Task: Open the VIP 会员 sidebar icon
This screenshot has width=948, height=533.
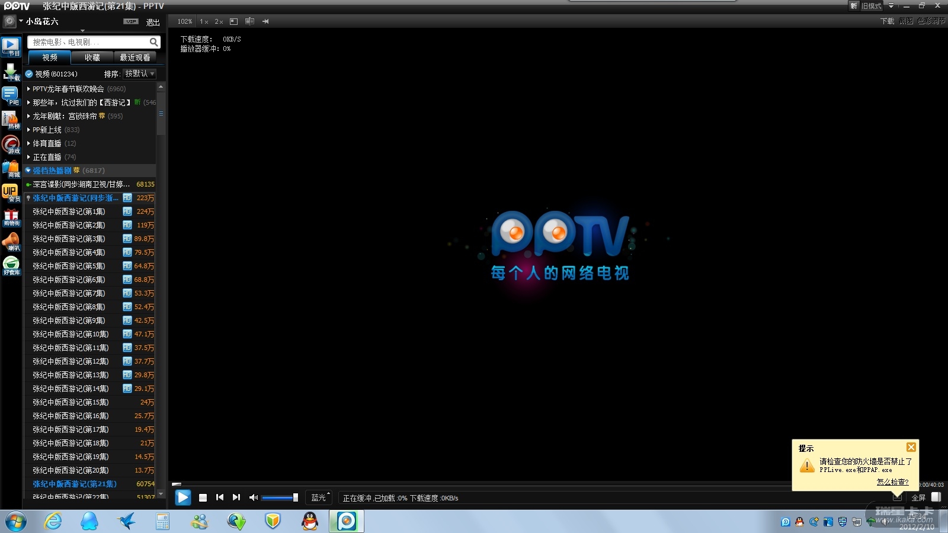Action: pyautogui.click(x=11, y=193)
